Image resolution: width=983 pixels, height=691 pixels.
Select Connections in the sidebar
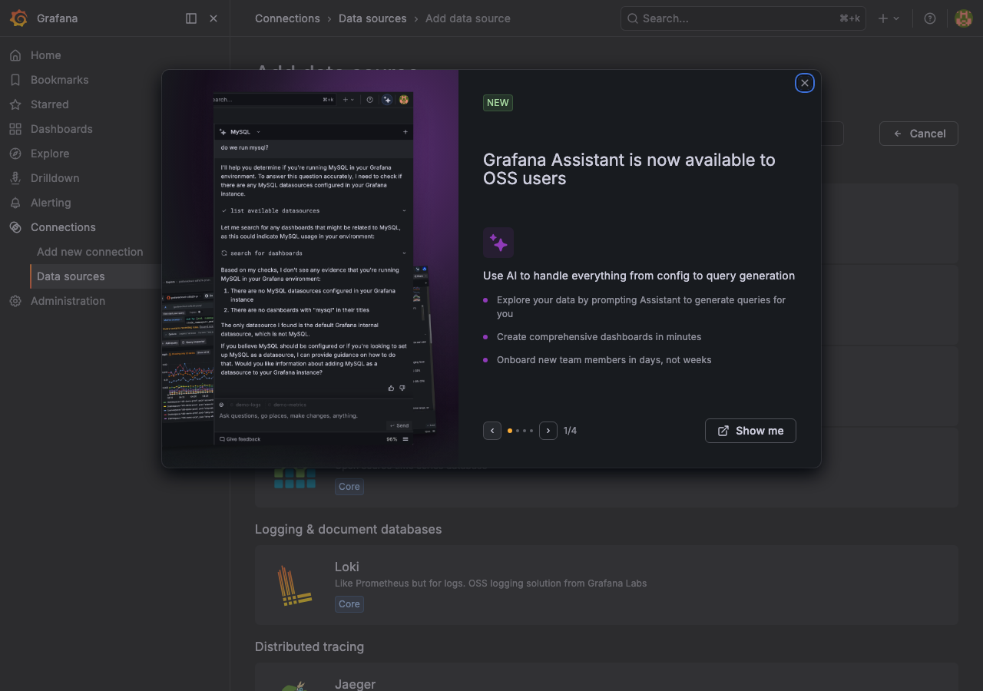pos(63,227)
